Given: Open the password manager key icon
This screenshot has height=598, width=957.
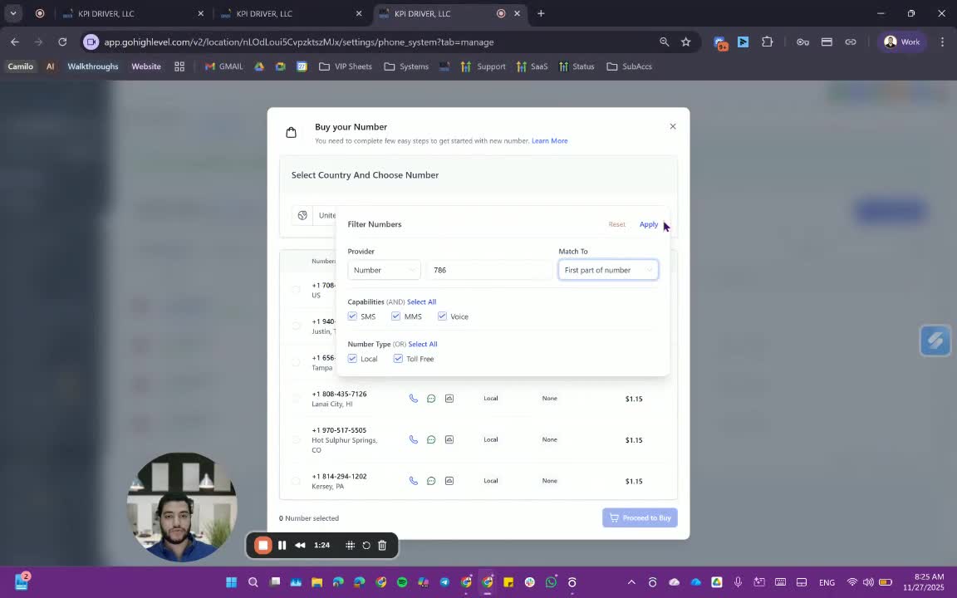Looking at the screenshot, I should pyautogui.click(x=802, y=42).
